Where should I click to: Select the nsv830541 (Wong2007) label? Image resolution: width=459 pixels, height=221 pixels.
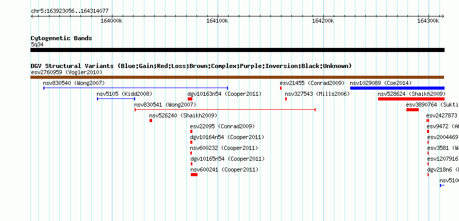click(165, 105)
